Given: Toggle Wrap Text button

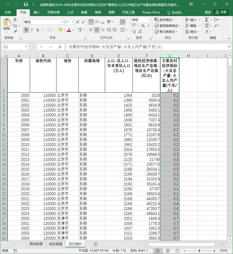Looking at the screenshot, I should (123, 22).
